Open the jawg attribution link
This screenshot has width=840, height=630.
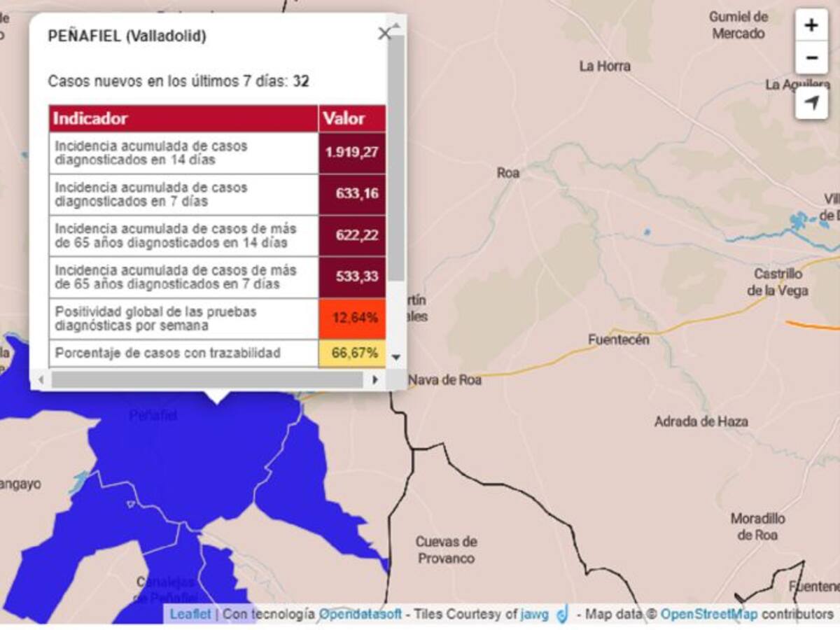point(529,615)
